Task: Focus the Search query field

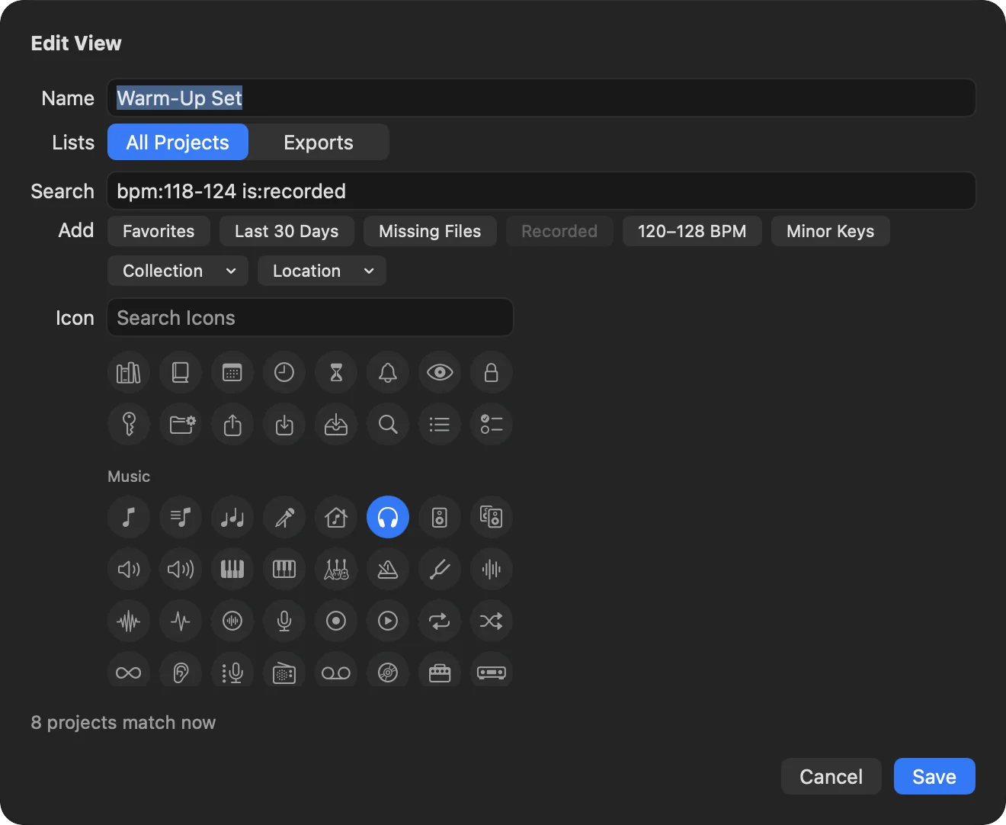Action: tap(541, 191)
